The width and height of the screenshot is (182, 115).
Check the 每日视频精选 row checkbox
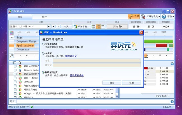click(15, 86)
